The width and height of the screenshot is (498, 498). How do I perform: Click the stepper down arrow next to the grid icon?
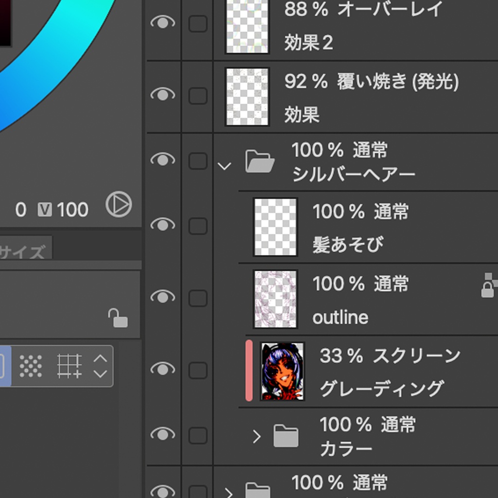click(100, 373)
